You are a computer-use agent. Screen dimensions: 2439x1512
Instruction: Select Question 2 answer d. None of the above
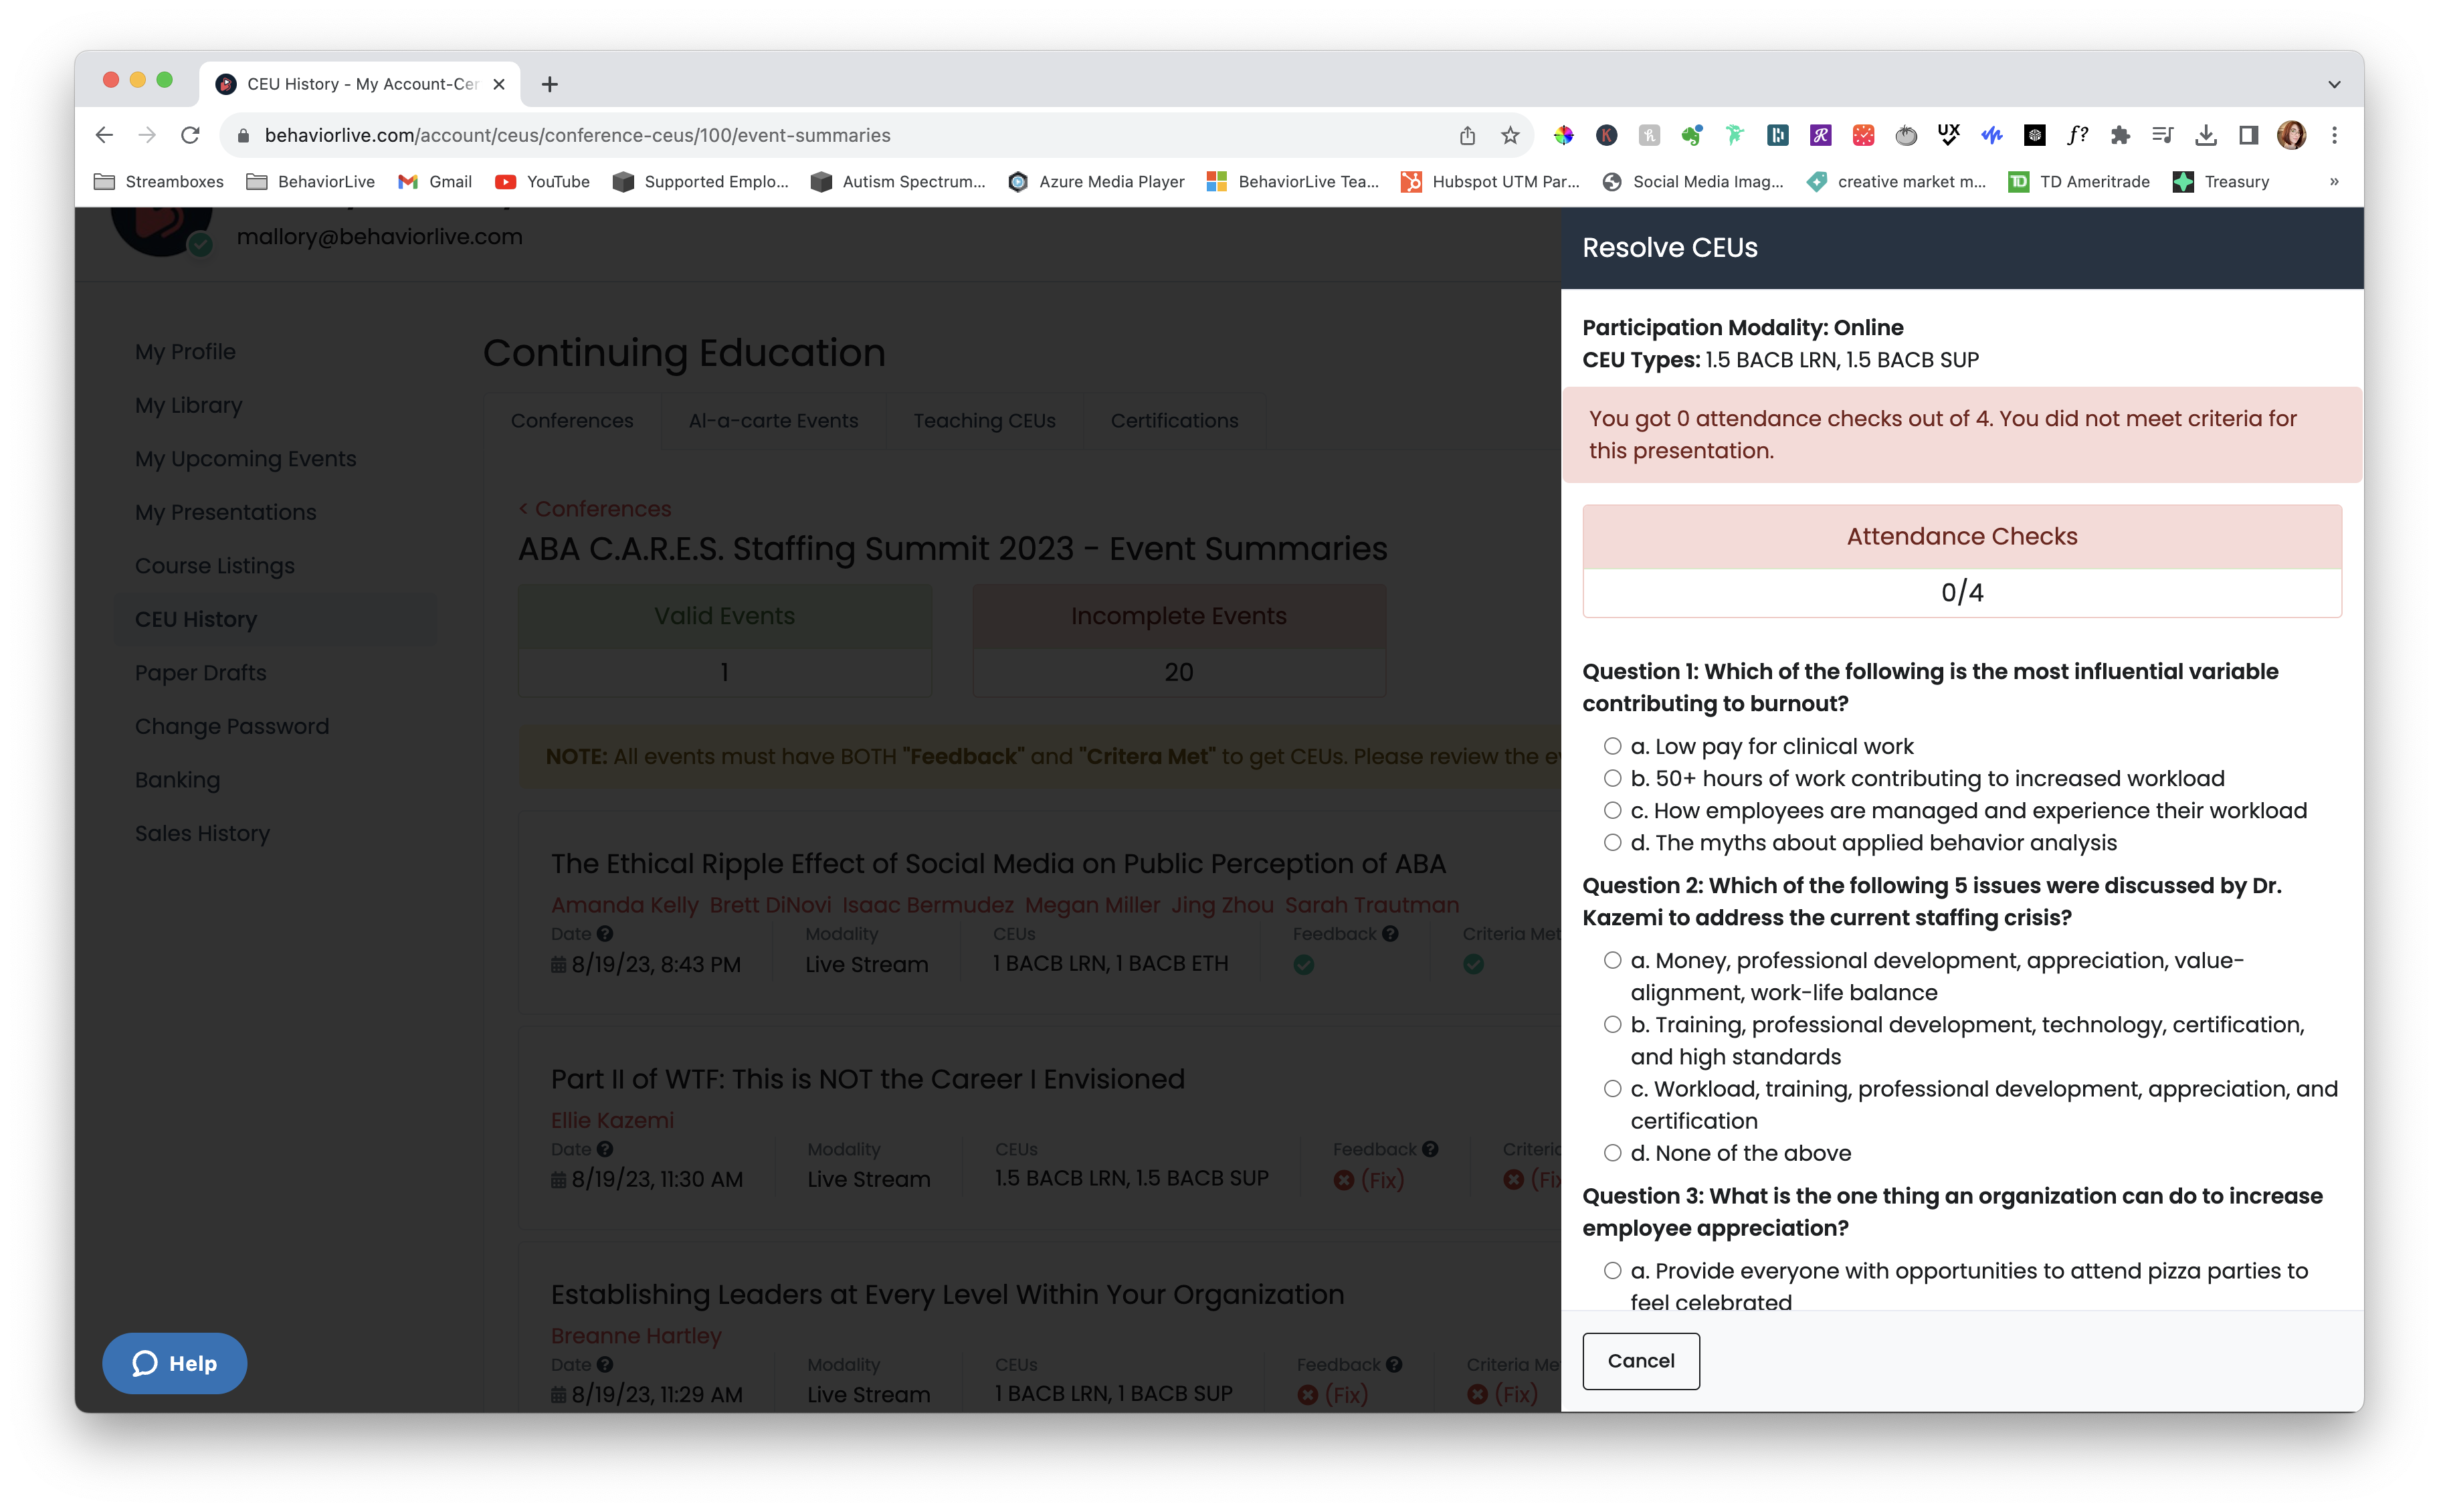click(x=1612, y=1152)
